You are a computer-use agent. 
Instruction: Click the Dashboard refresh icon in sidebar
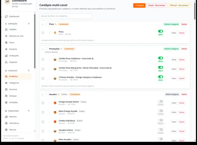[6, 17]
